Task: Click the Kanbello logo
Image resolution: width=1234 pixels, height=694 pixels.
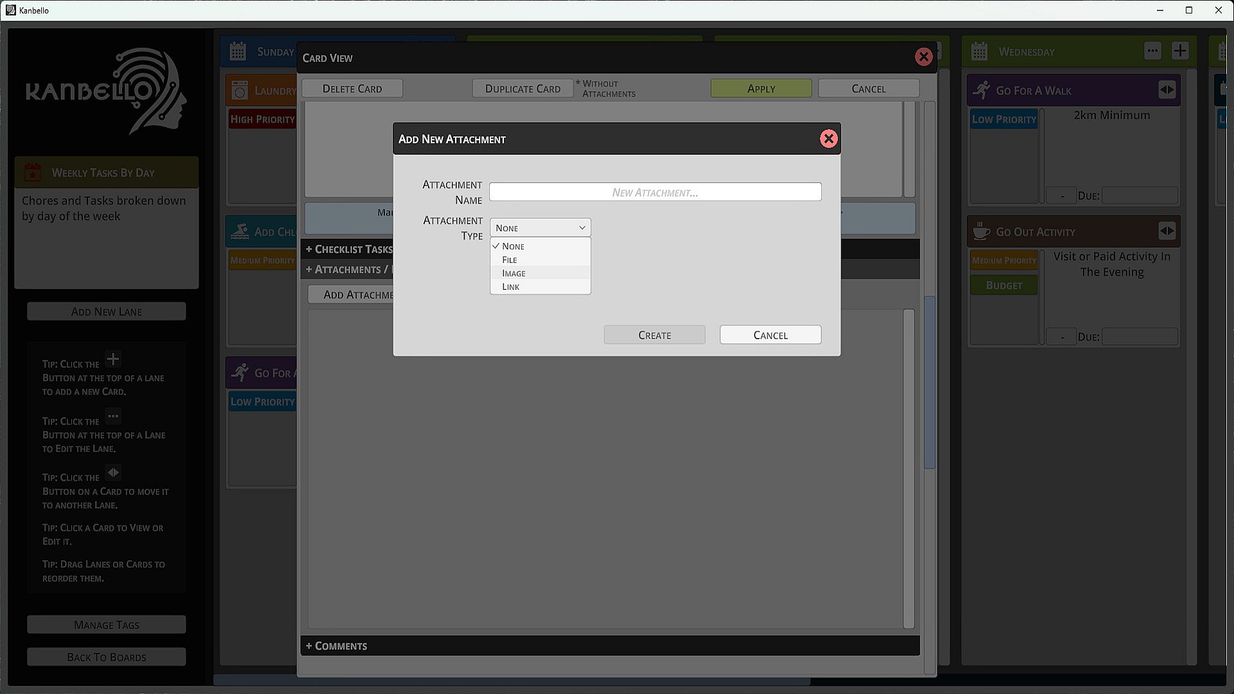Action: coord(107,91)
